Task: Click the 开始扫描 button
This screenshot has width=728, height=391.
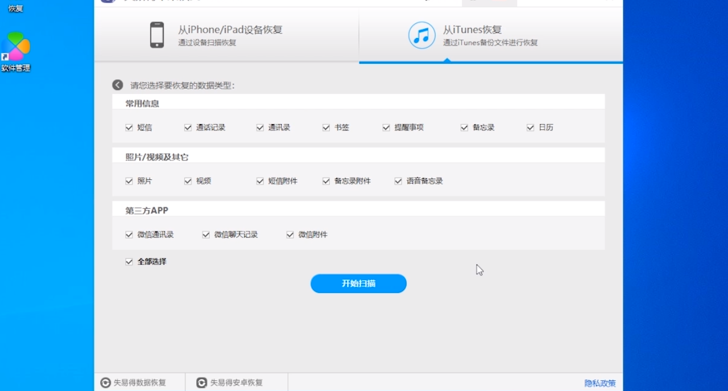Action: (x=358, y=283)
